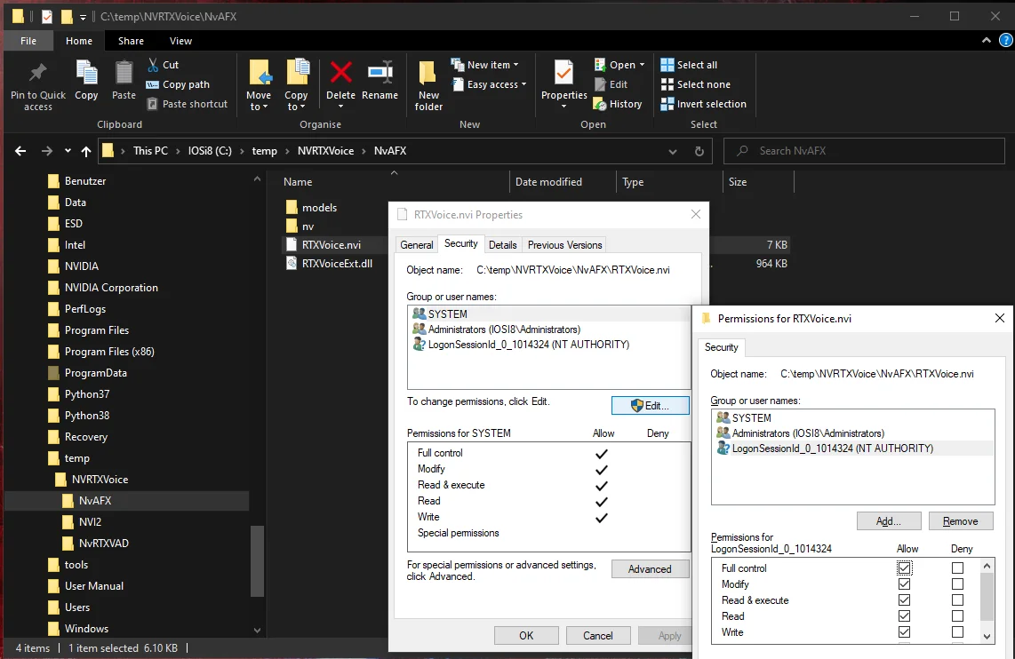Check Deny Read & execute checkbox
Screen dimensions: 1015x659
click(x=957, y=600)
